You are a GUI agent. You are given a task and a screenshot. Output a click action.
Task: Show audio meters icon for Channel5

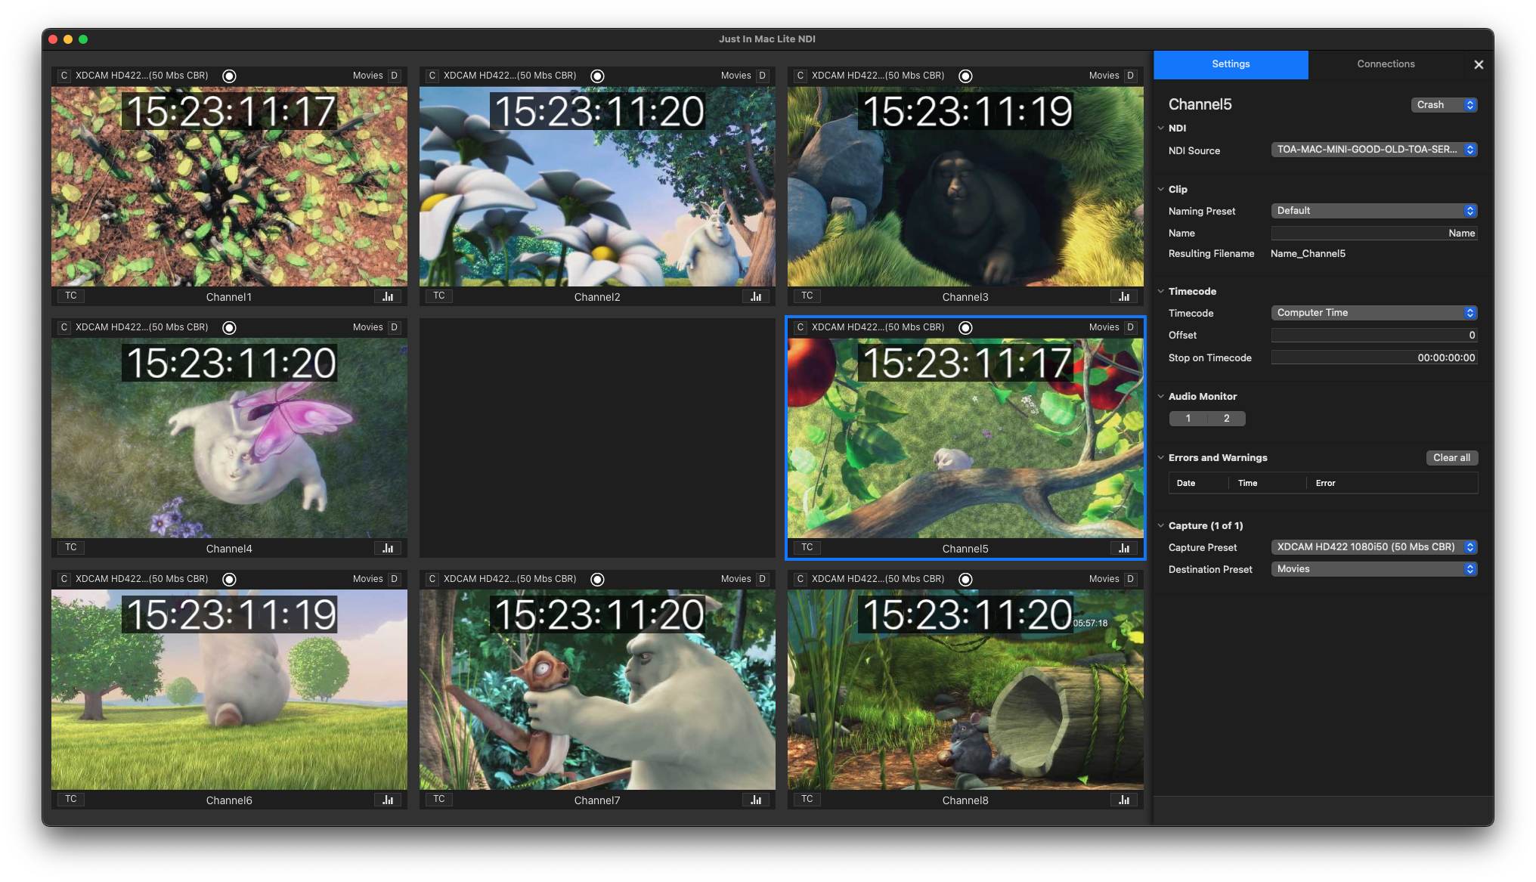1124,548
